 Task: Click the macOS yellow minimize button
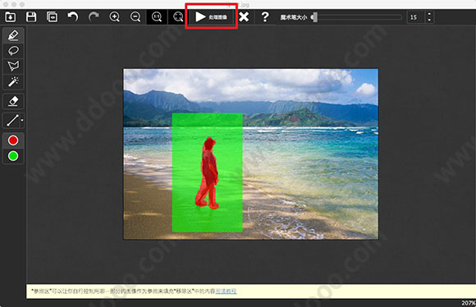(14, 5)
